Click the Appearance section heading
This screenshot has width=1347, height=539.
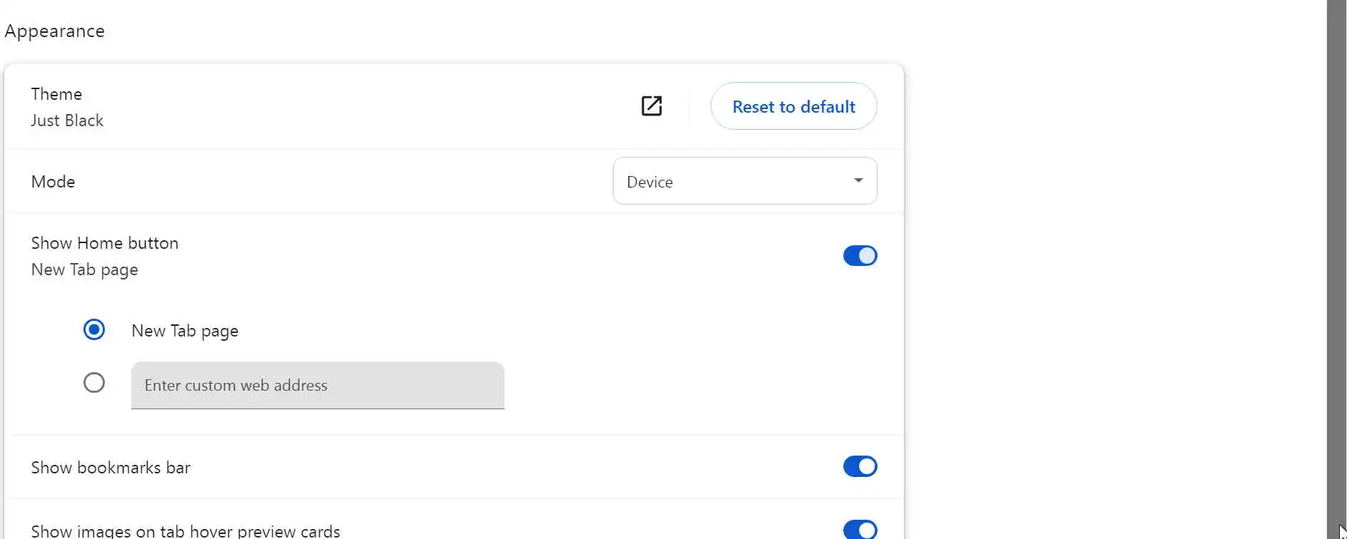click(55, 31)
